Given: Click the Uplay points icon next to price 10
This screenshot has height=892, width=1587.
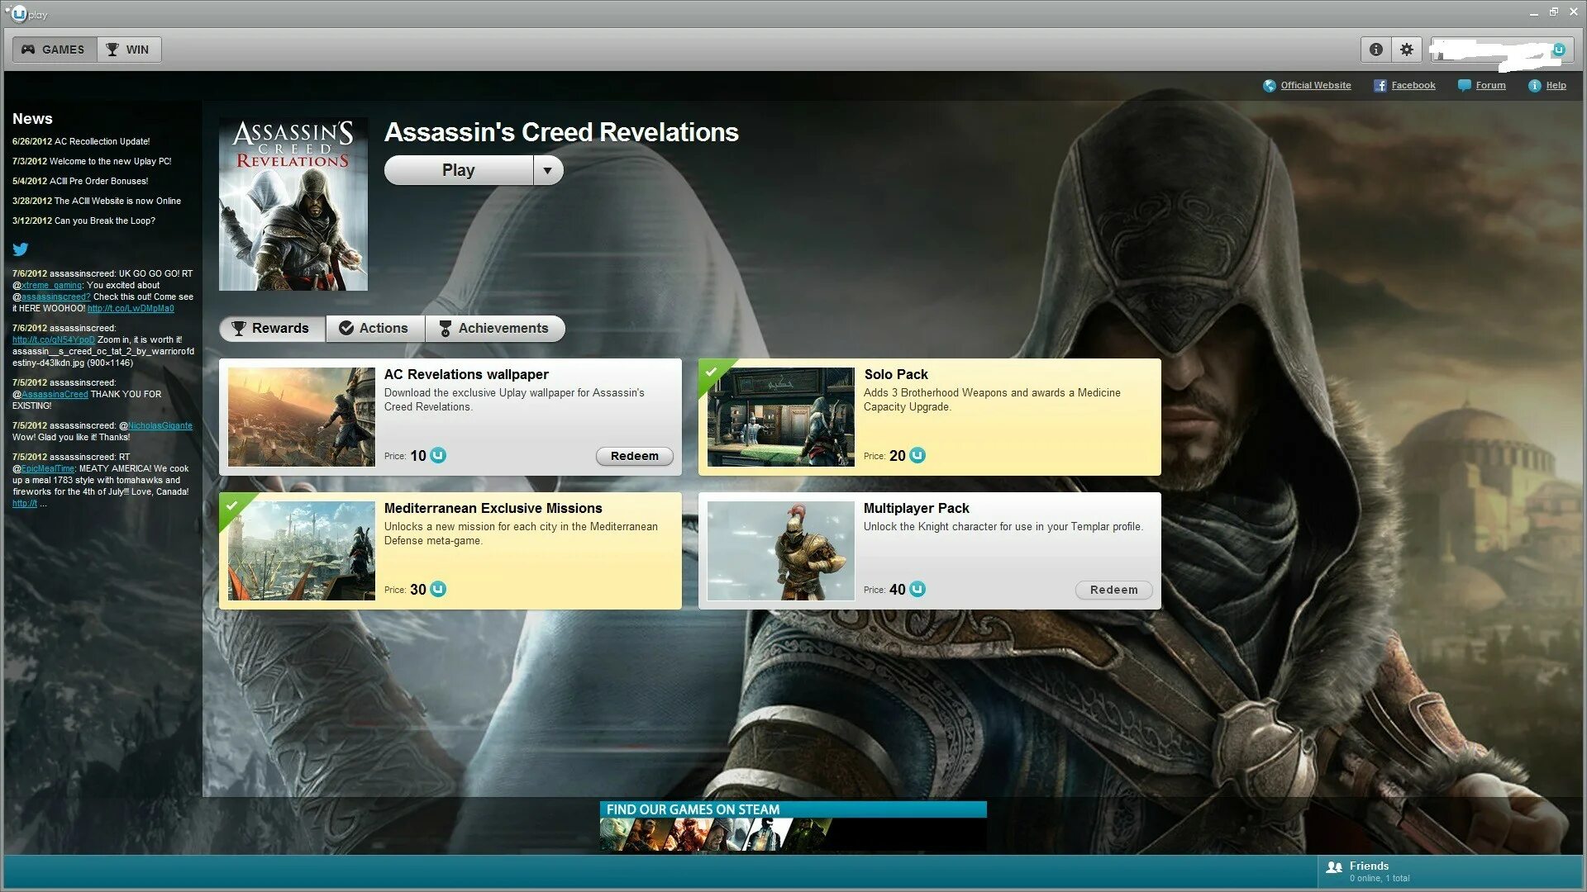Looking at the screenshot, I should (x=438, y=455).
